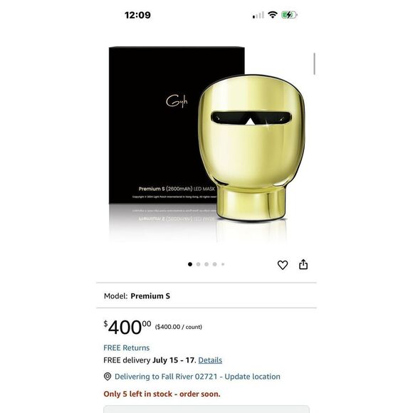Image resolution: width=413 pixels, height=413 pixels.
Task: Select the third image carousel dot
Action: pos(206,264)
